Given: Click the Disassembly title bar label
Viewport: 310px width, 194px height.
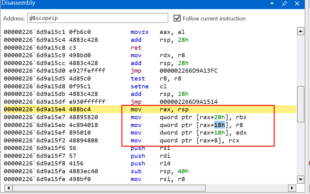Looking at the screenshot, I should [x=19, y=3].
